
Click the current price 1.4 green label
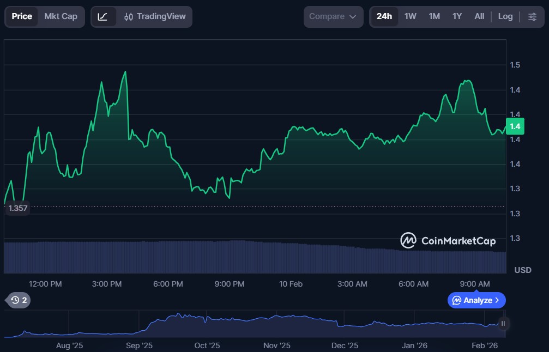(515, 126)
